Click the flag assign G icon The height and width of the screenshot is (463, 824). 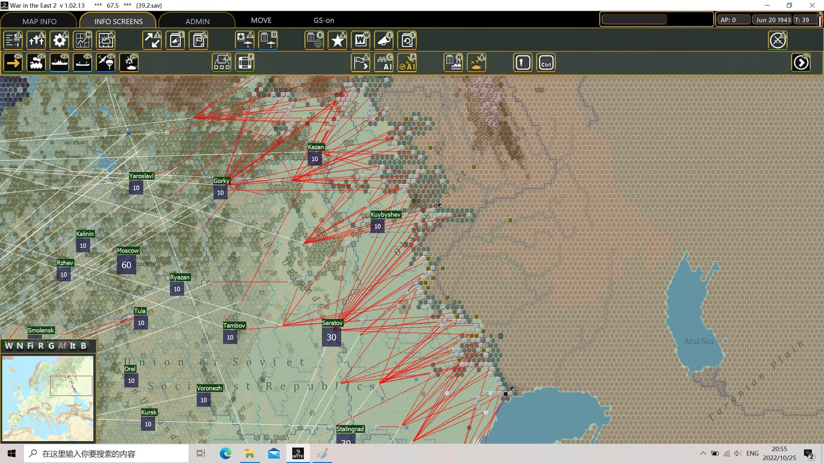(x=361, y=63)
